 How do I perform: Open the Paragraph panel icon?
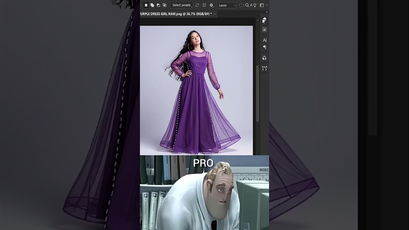[265, 47]
